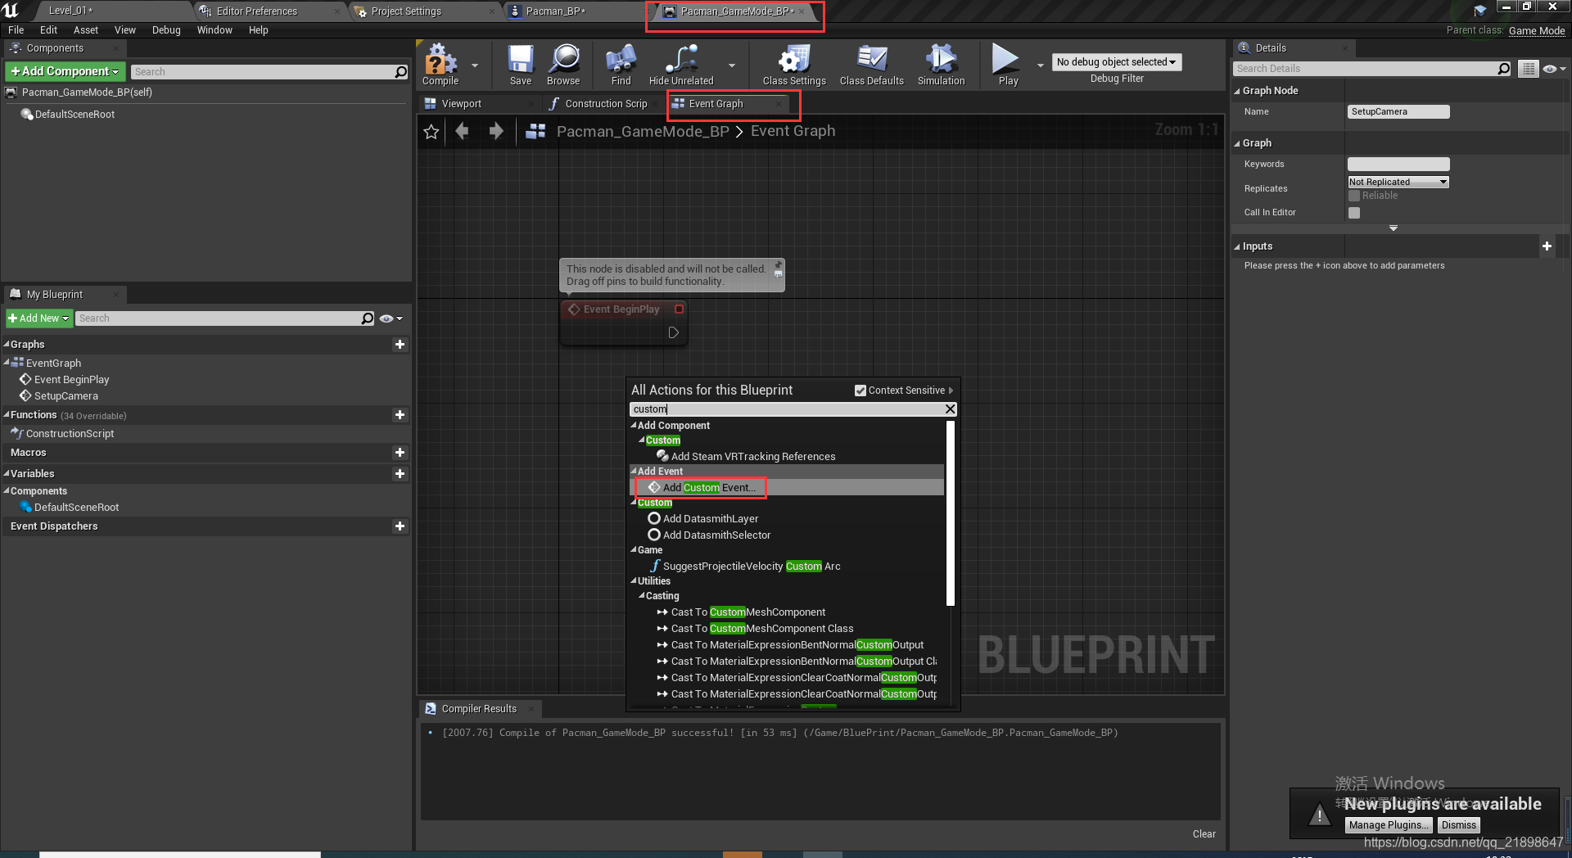Edit the SetupCamera Name field

click(1398, 112)
